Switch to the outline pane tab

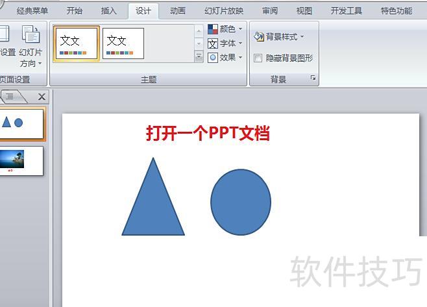click(10, 96)
